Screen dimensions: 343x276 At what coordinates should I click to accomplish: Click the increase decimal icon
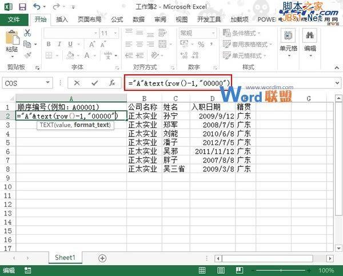pos(184,55)
